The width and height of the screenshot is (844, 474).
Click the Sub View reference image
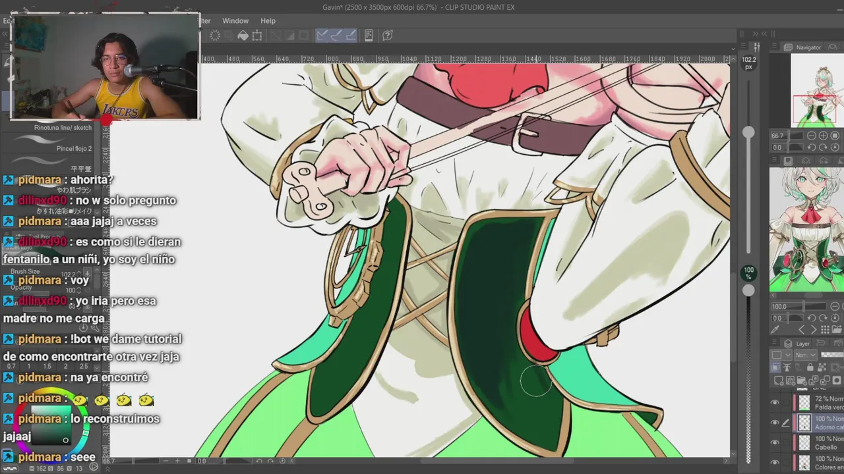point(806,230)
